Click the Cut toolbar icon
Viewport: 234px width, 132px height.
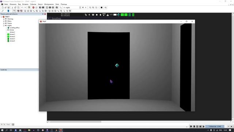pyautogui.click(x=12, y=7)
